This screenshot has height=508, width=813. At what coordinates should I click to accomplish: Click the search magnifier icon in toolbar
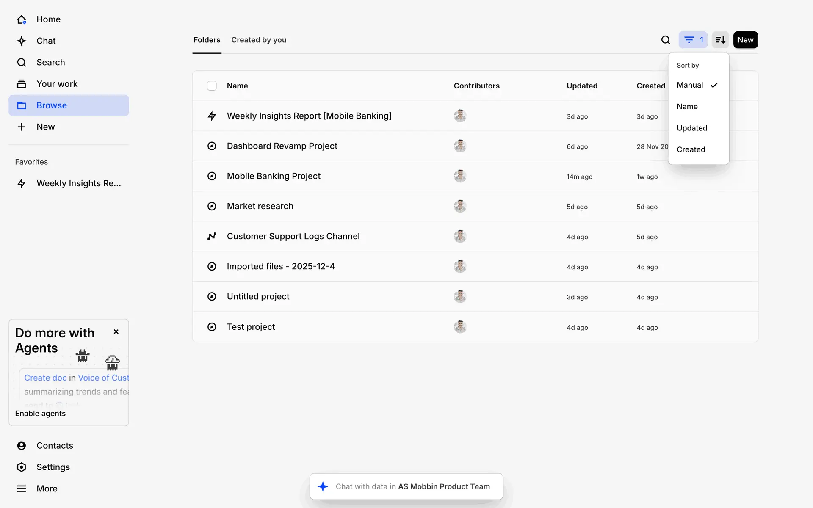665,40
